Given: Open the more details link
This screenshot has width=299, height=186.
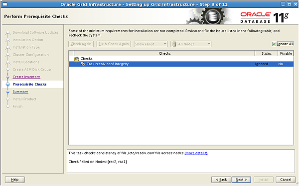Looking at the screenshot, I should (196, 153).
